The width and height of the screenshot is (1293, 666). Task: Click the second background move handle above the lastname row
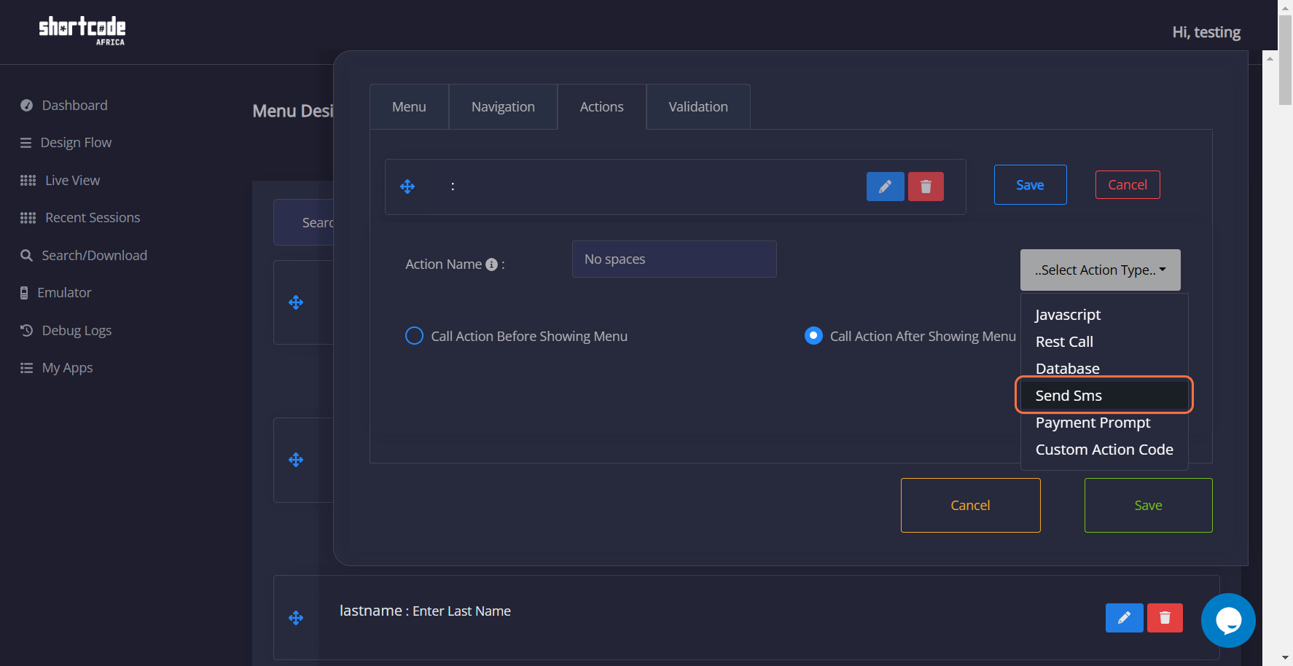(296, 460)
